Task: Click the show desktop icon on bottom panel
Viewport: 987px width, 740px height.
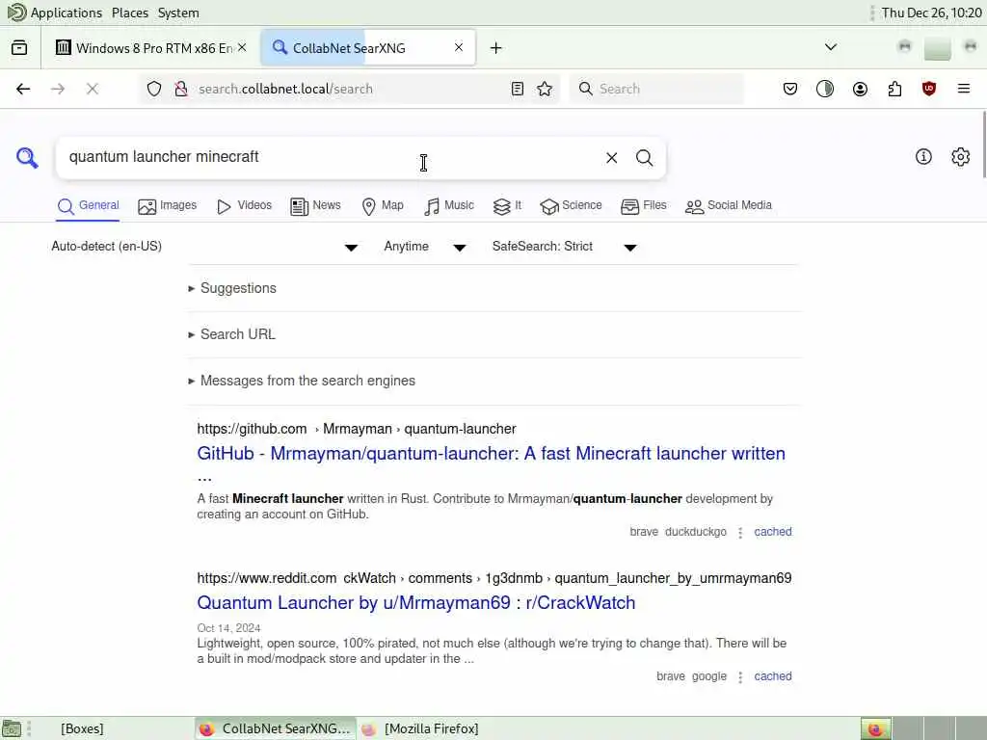Action: (12, 728)
